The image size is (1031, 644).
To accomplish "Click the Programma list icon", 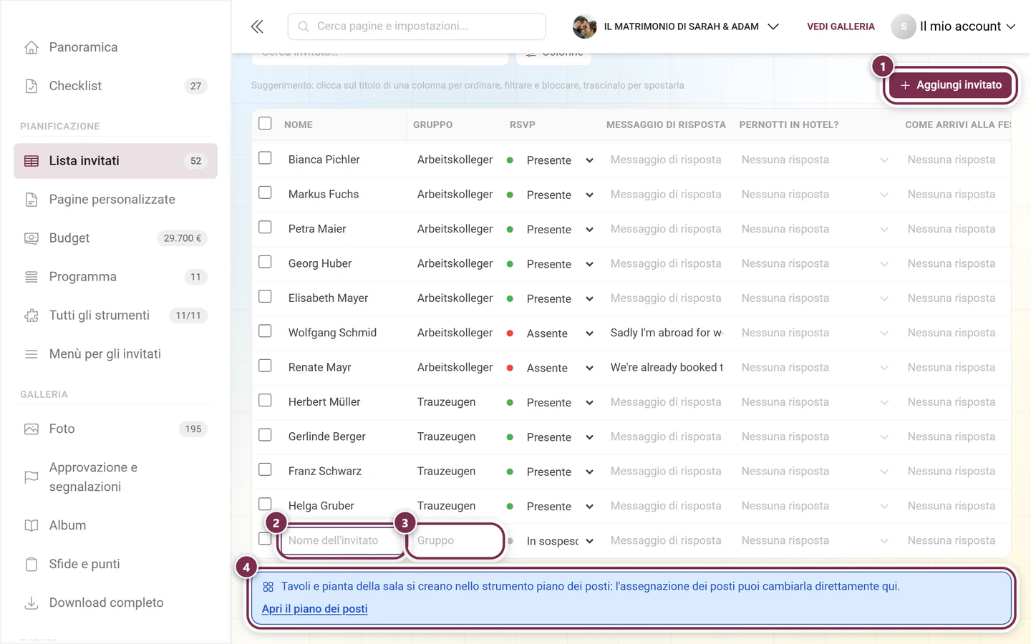I will pyautogui.click(x=32, y=277).
